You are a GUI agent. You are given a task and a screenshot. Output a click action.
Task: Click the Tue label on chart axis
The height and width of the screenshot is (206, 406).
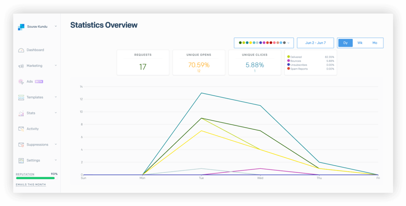coord(201,178)
